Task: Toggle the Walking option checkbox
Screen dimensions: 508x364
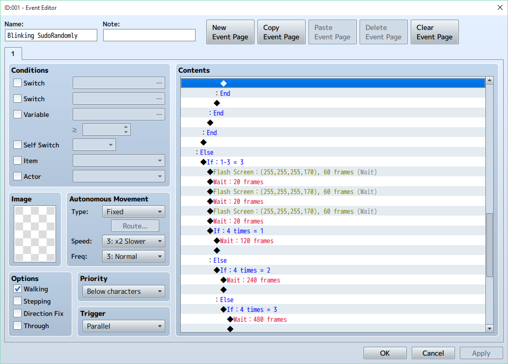Action: pyautogui.click(x=18, y=289)
